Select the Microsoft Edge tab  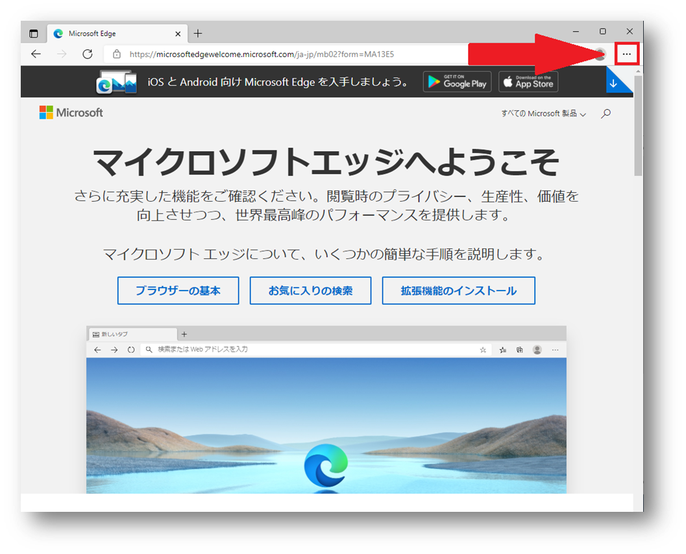click(117, 34)
